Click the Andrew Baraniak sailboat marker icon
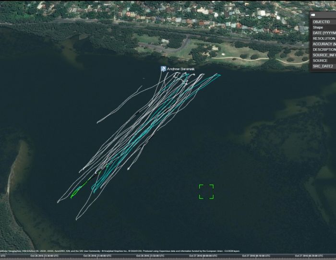The width and height of the screenshot is (336, 260). click(x=163, y=69)
